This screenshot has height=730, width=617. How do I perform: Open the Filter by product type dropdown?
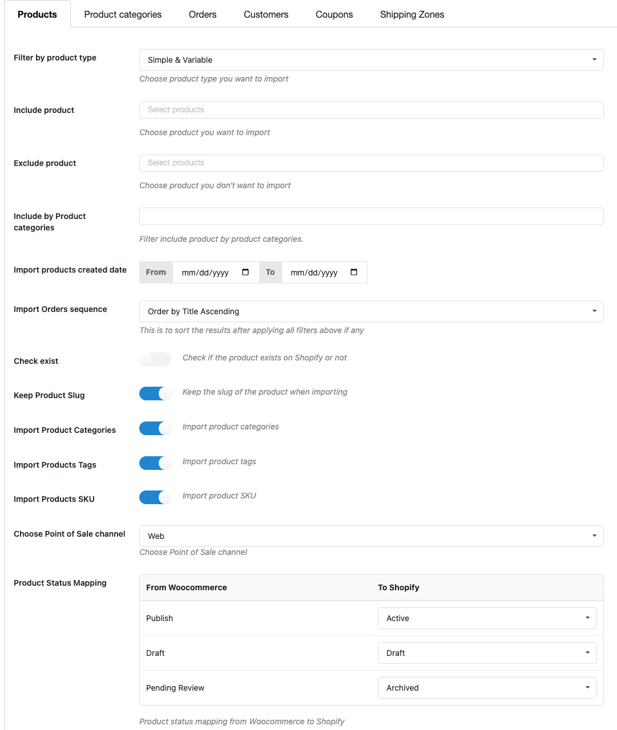pyautogui.click(x=371, y=60)
